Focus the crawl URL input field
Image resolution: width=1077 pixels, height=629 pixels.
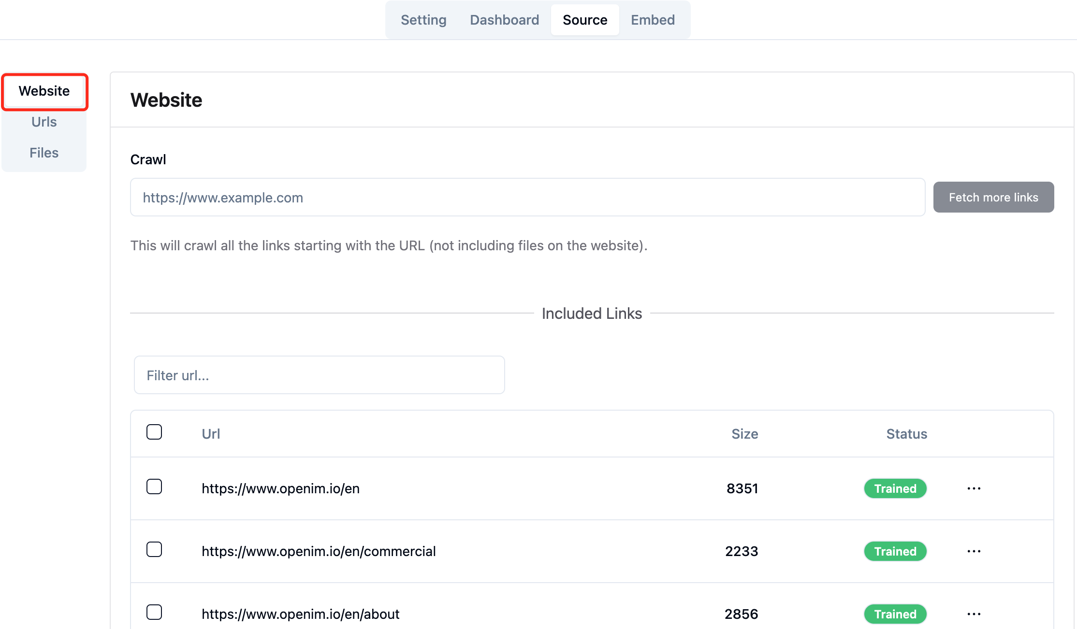click(x=527, y=197)
